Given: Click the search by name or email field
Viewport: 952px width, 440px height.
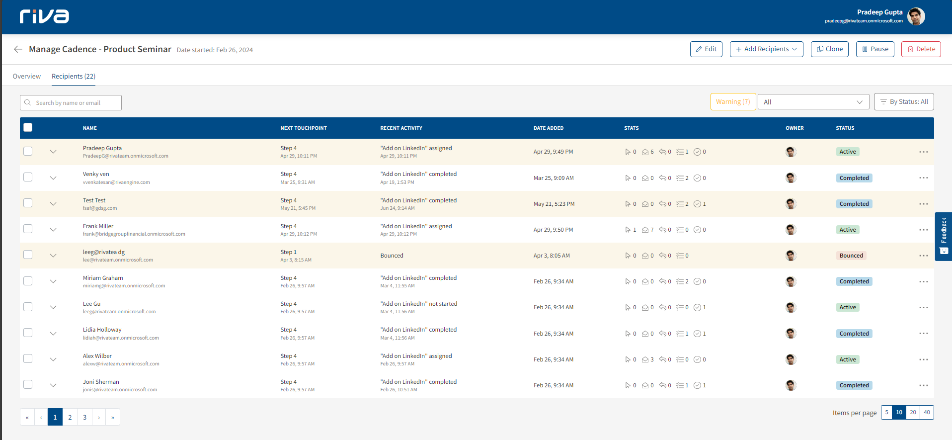Looking at the screenshot, I should (71, 103).
